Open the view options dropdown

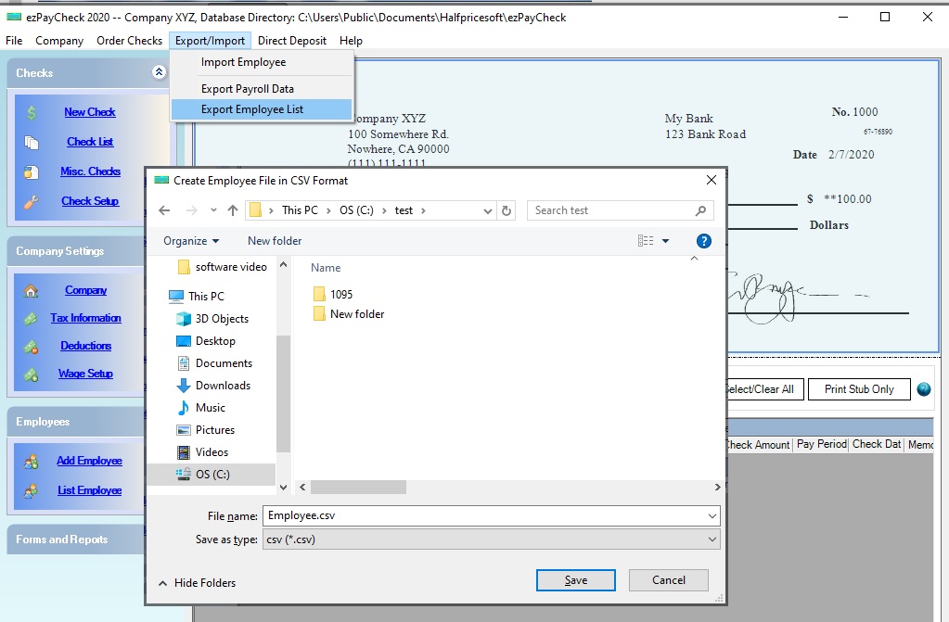click(665, 241)
